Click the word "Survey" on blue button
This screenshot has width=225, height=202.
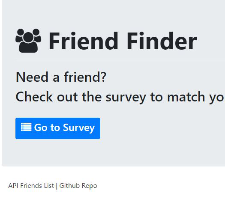(x=79, y=128)
